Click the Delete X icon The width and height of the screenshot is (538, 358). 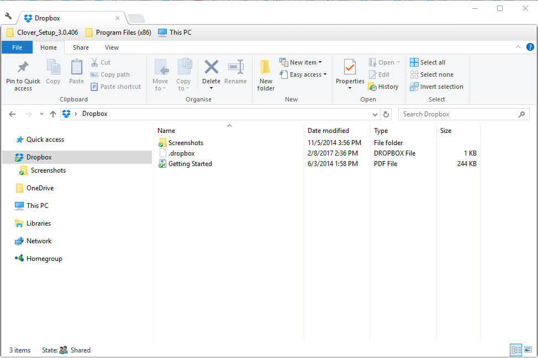(212, 67)
